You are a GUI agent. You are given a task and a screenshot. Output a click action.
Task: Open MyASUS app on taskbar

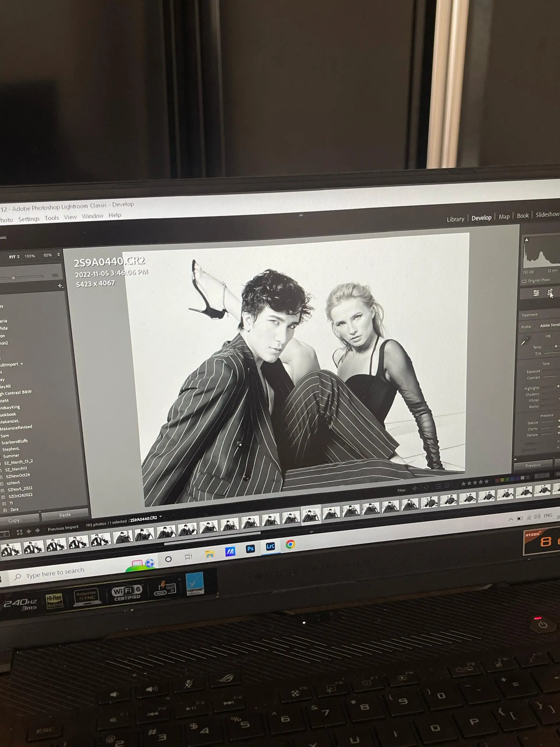click(230, 551)
